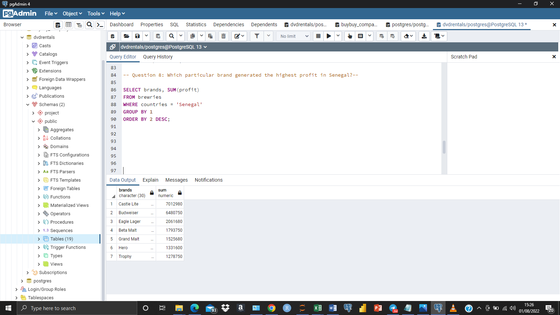Viewport: 560px width, 315px height.
Task: Switch to the Messages tab
Action: click(176, 180)
